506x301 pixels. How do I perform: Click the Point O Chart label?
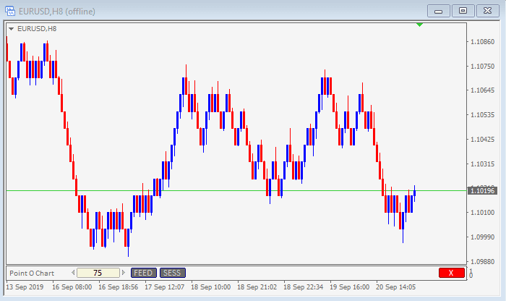(x=31, y=273)
